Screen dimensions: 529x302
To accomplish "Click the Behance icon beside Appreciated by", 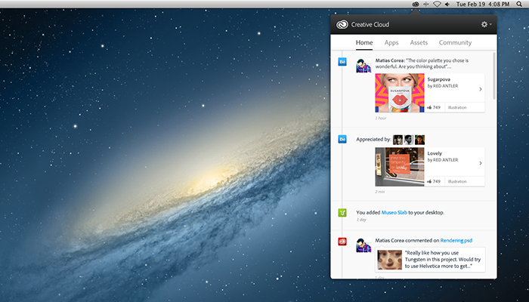I will 342,139.
